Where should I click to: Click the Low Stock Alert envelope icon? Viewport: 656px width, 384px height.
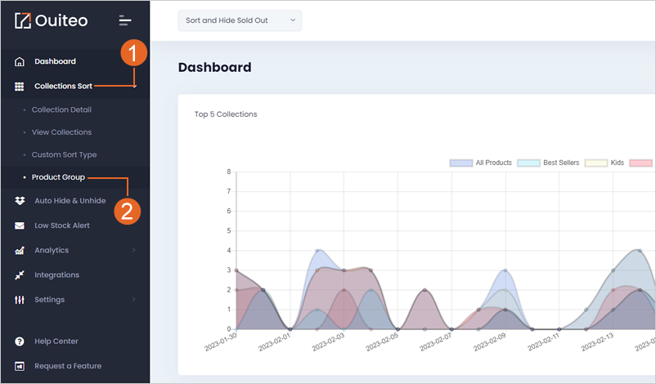pos(20,225)
